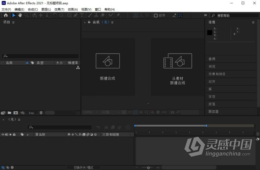Viewport: 260px width, 170px height.
Task: Toggle the video eye column switch in the timeline
Action: click(x=3, y=134)
